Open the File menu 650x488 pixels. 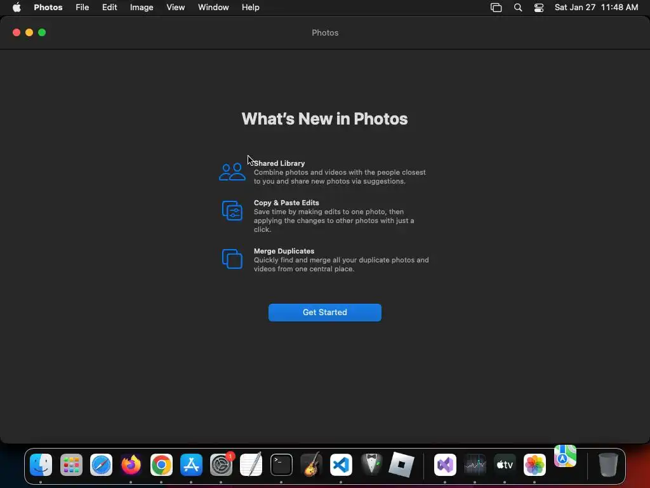click(x=82, y=8)
